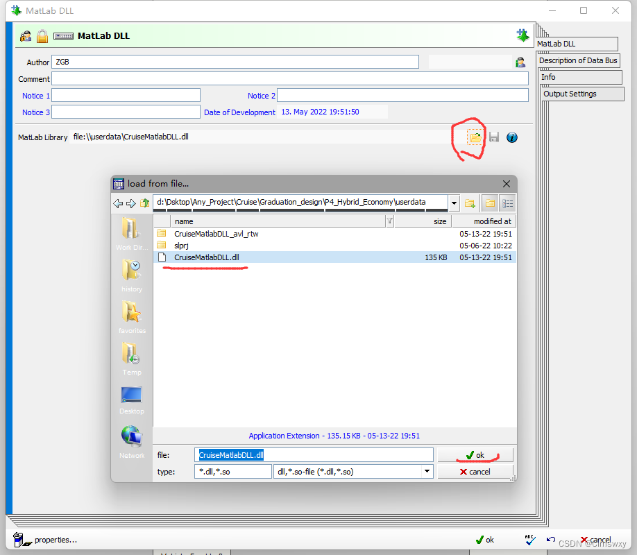Viewport: 637px width, 555px height.
Task: Open properties at bottom left
Action: pyautogui.click(x=45, y=540)
